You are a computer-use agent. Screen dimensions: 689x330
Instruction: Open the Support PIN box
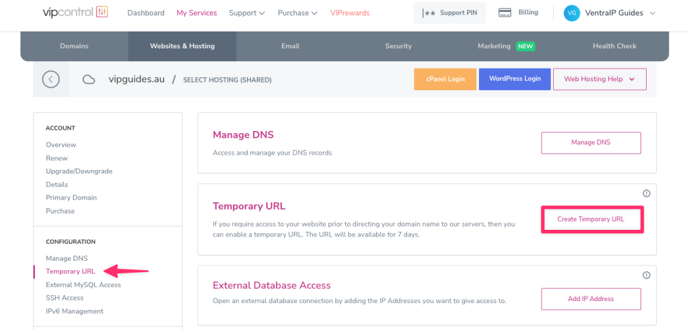pos(449,13)
